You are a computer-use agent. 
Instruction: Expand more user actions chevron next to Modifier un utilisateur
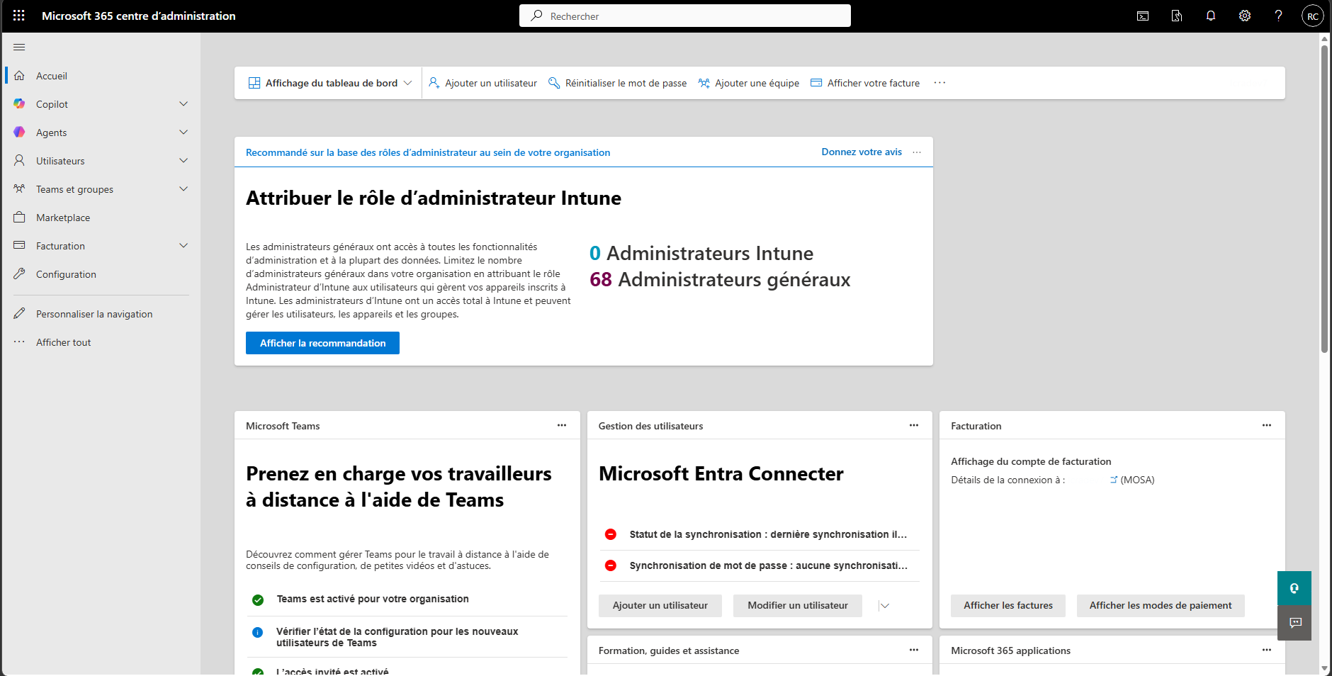tap(884, 606)
